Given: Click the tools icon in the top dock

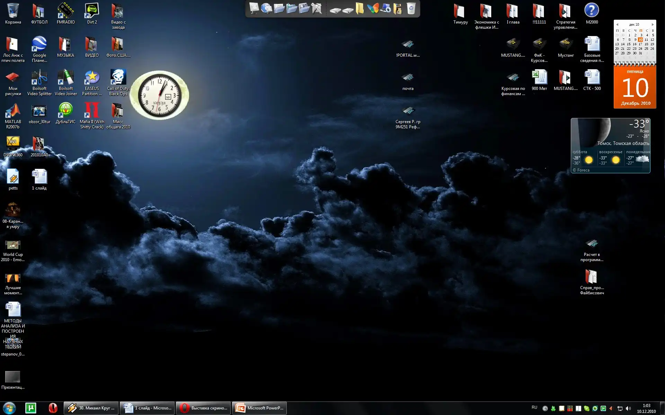Looking at the screenshot, I should tap(316, 8).
